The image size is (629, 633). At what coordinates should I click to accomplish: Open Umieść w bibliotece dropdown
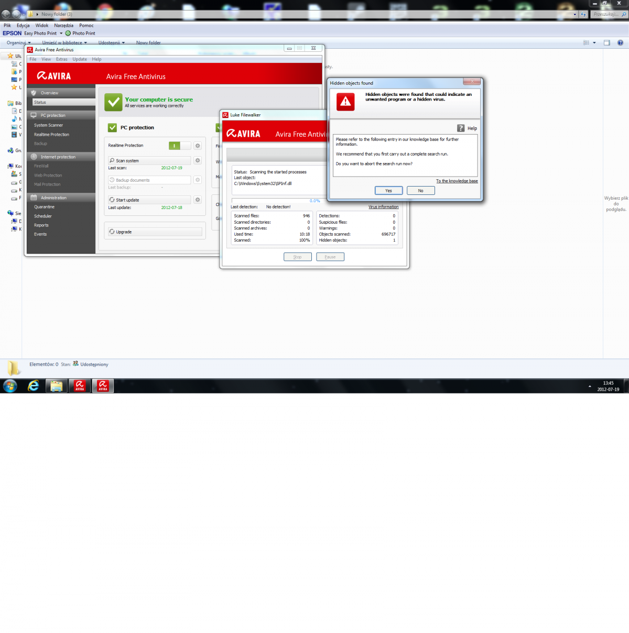pos(64,42)
